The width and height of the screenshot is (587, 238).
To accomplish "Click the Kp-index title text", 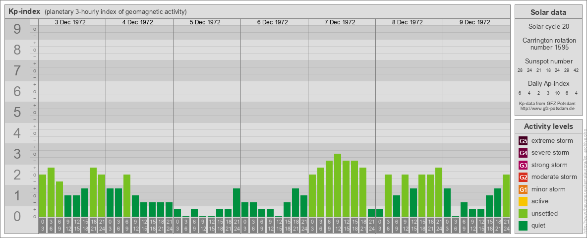I will click(25, 11).
